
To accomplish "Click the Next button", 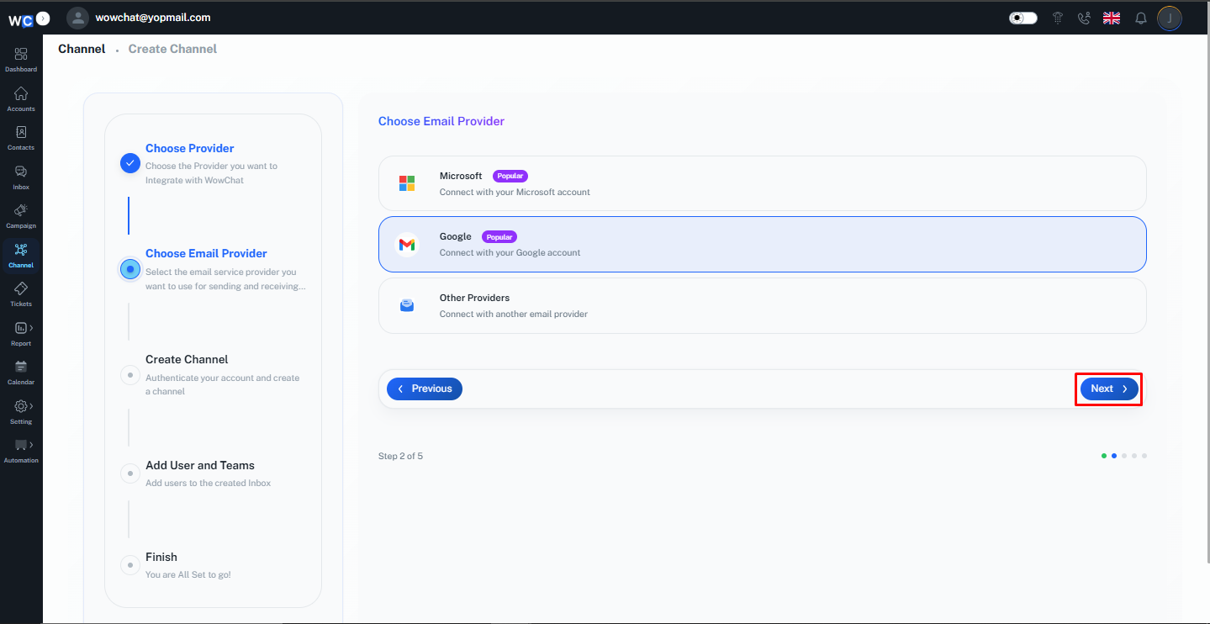I will [1109, 389].
